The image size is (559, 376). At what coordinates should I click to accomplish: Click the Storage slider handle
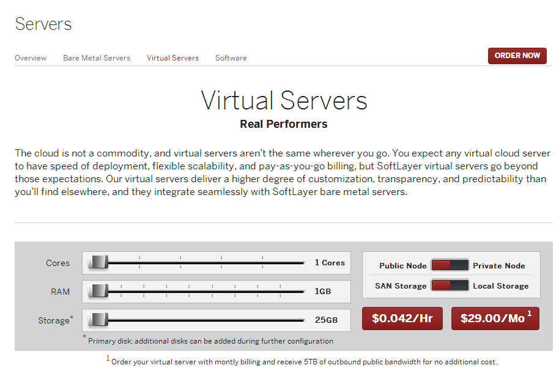coord(98,320)
